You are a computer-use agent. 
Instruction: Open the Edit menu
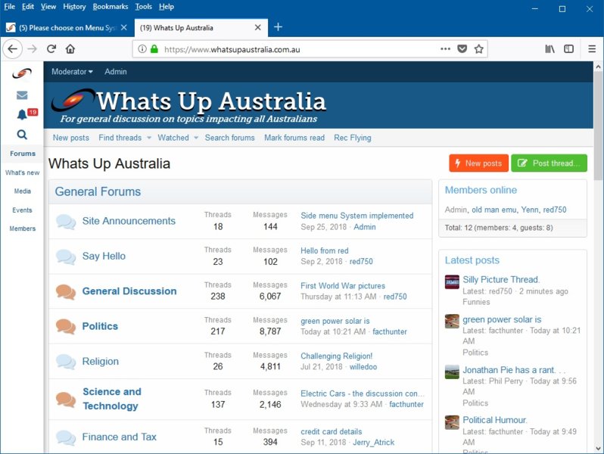[28, 7]
